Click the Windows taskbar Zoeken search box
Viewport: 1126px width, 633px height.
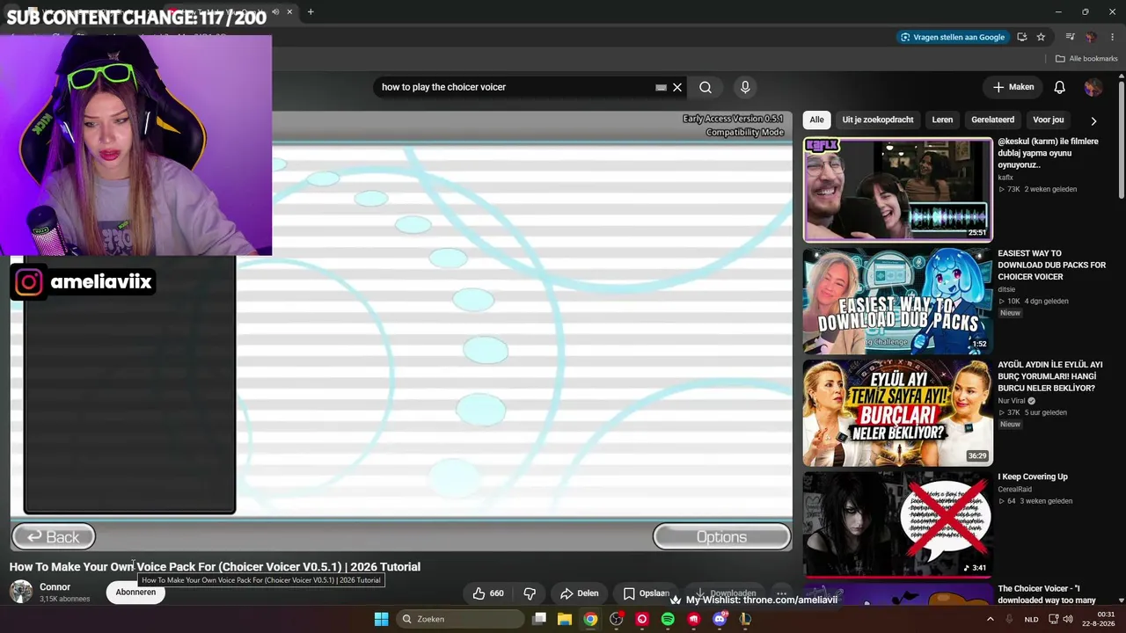pos(458,619)
